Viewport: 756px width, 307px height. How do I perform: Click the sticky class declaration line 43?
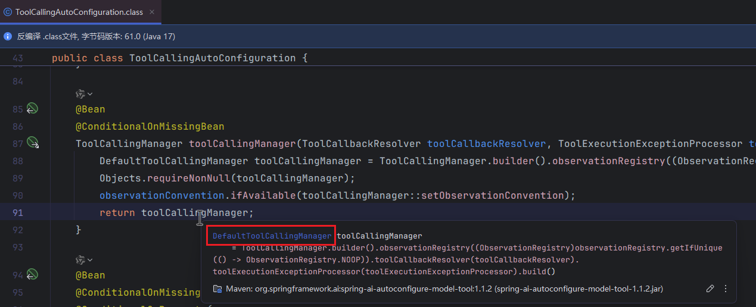(x=179, y=58)
